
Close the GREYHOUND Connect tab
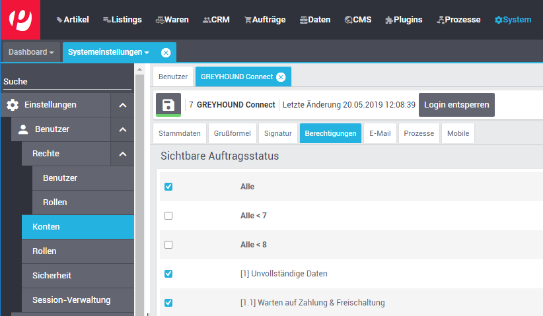[x=281, y=77]
